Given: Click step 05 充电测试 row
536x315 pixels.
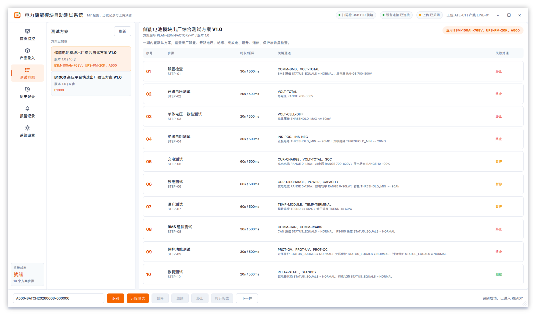Looking at the screenshot, I should tap(333, 162).
